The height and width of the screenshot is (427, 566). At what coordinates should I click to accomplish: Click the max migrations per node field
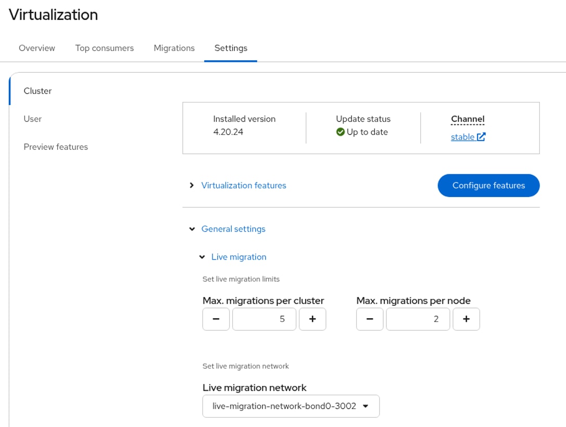[418, 319]
